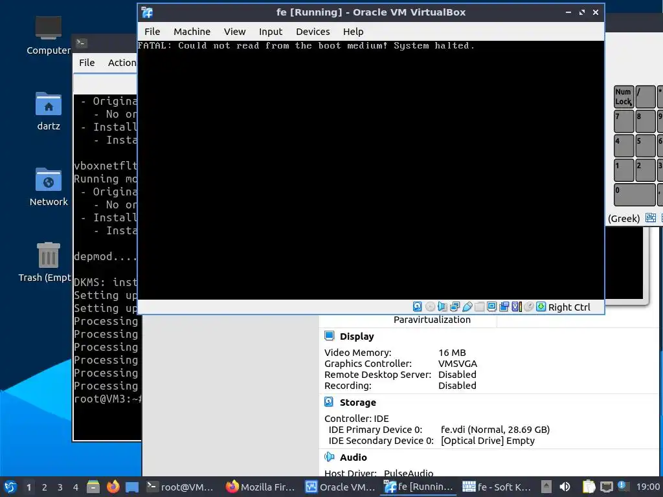Open the File menu of the VM window

(x=152, y=32)
